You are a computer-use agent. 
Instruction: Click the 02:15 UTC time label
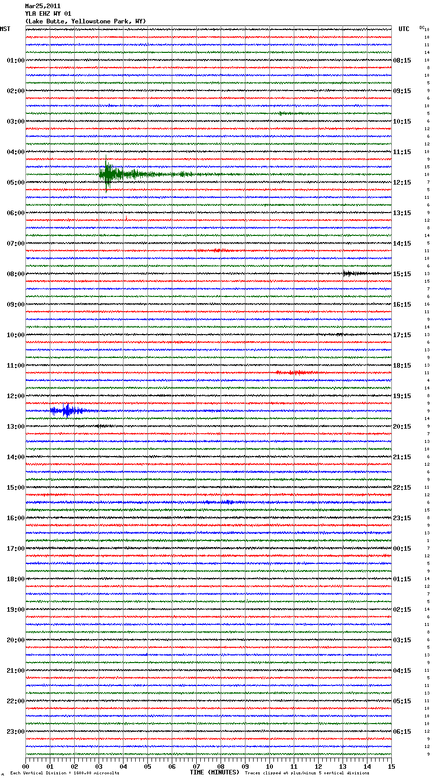pos(402,610)
